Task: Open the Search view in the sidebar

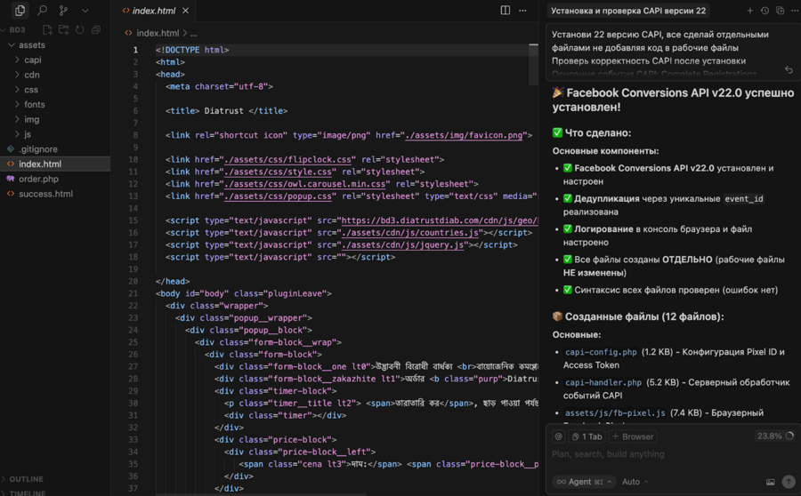Action: pos(42,11)
